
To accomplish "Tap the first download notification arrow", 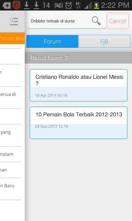I will point(26,6).
